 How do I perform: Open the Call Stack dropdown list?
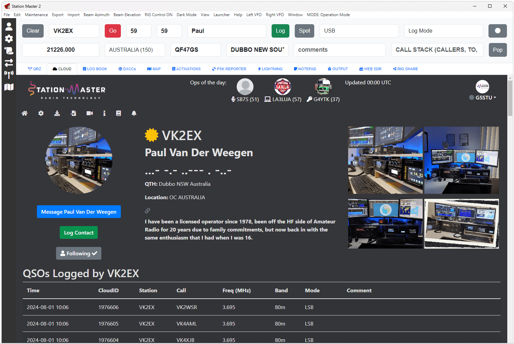437,50
